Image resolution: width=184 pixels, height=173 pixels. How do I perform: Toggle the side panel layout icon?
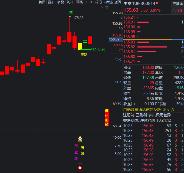pyautogui.click(x=106, y=8)
